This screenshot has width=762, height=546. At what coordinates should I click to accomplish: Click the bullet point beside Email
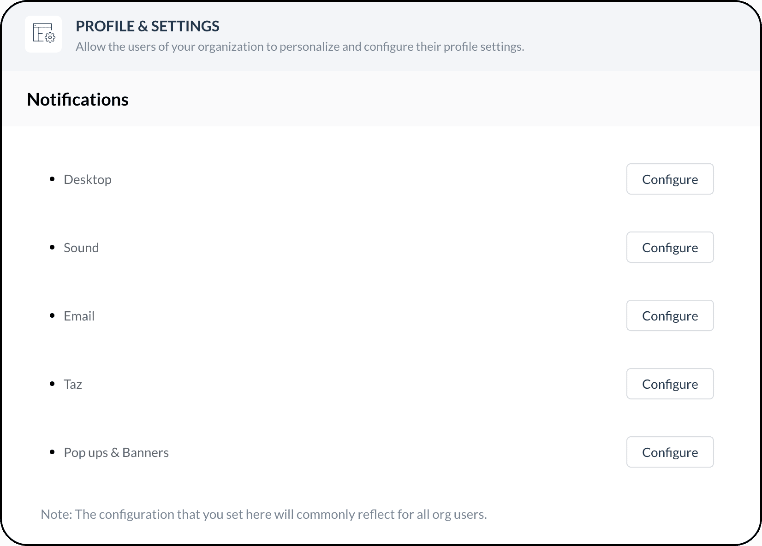(x=52, y=315)
